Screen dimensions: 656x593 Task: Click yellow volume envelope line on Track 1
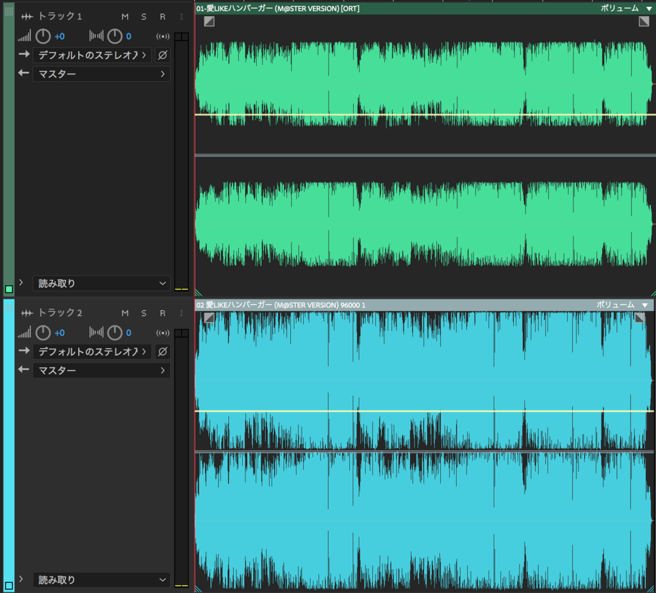click(425, 115)
